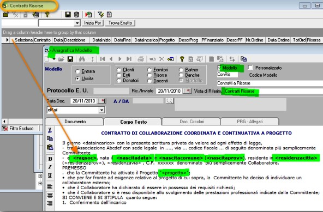The width and height of the screenshot is (323, 212).
Task: Open the search field combo box dropdown
Action: tap(77, 23)
